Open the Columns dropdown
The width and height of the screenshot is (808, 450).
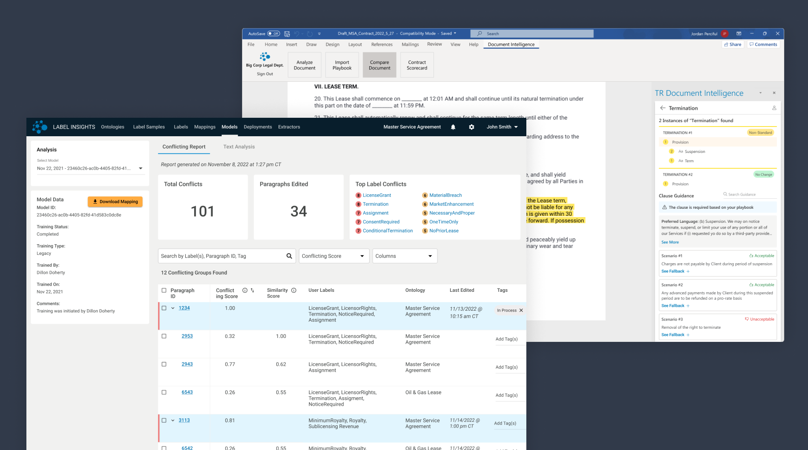point(405,256)
